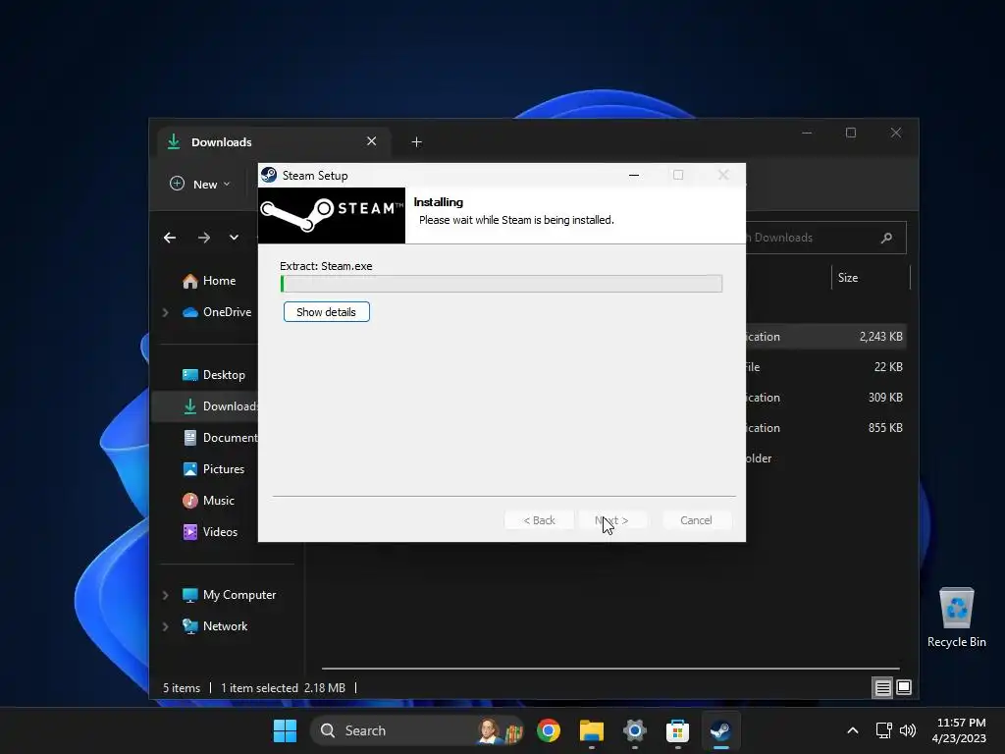Switch to large thumbnails view icon
This screenshot has height=754, width=1005.
904,688
